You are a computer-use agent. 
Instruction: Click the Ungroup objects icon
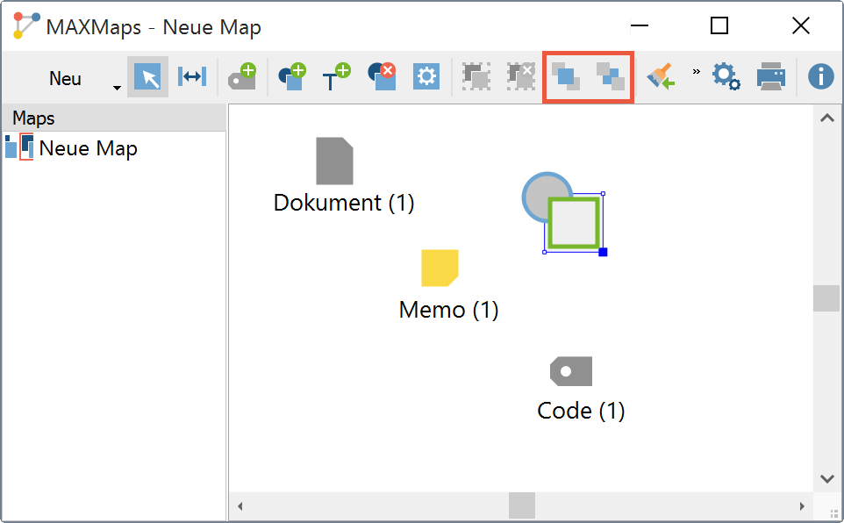click(520, 76)
